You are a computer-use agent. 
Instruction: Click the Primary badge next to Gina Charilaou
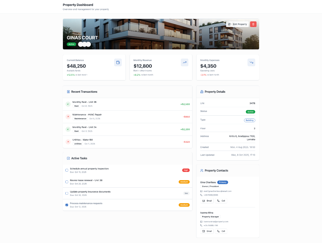click(223, 182)
